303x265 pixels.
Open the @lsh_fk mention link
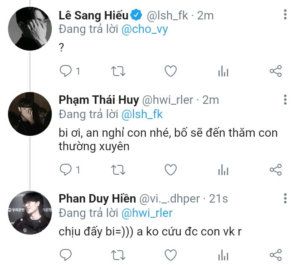click(142, 114)
